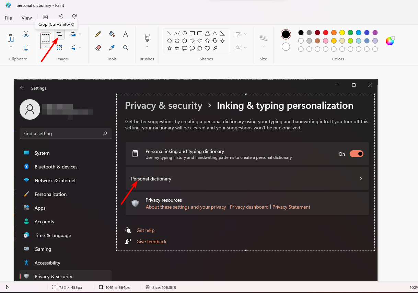Pick the yellow palette color
This screenshot has width=418, height=293.
[342, 33]
